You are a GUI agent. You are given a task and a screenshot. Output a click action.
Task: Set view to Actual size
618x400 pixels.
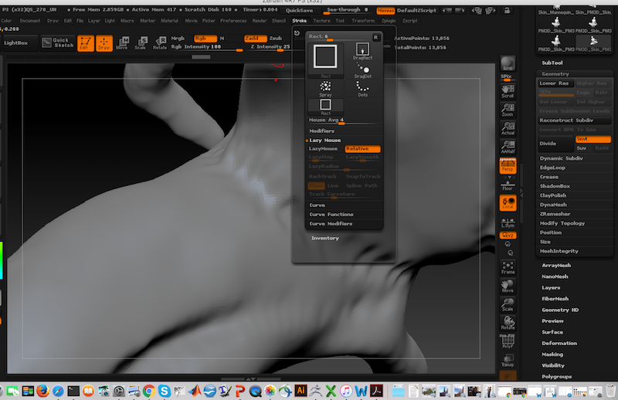coord(508,128)
